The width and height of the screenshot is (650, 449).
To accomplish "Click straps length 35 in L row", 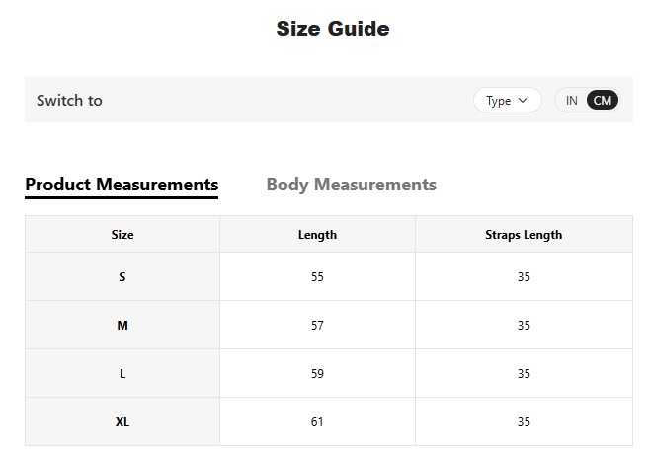I will (x=524, y=374).
